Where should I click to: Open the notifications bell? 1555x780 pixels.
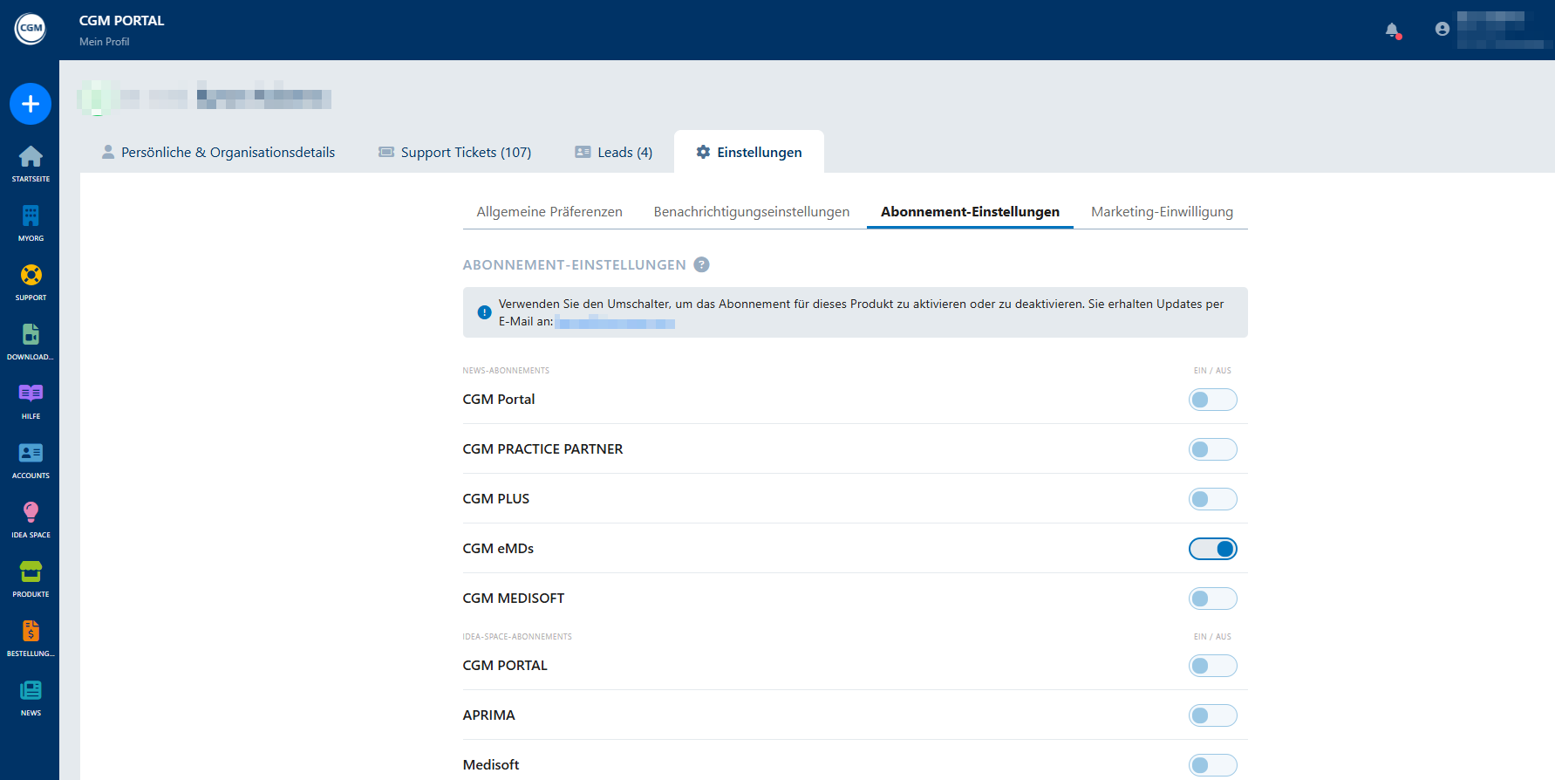[1392, 31]
